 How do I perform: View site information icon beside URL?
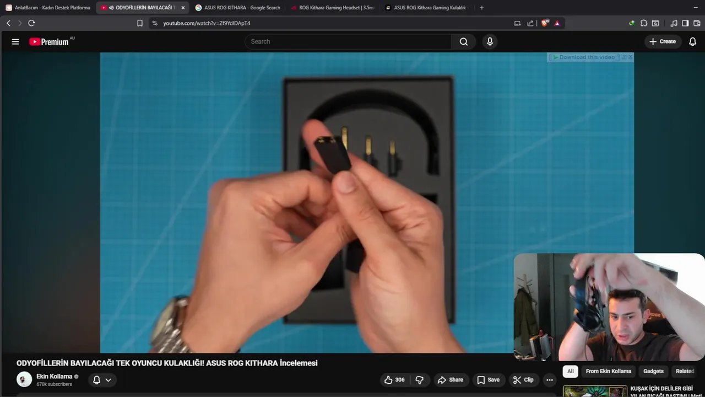[155, 23]
